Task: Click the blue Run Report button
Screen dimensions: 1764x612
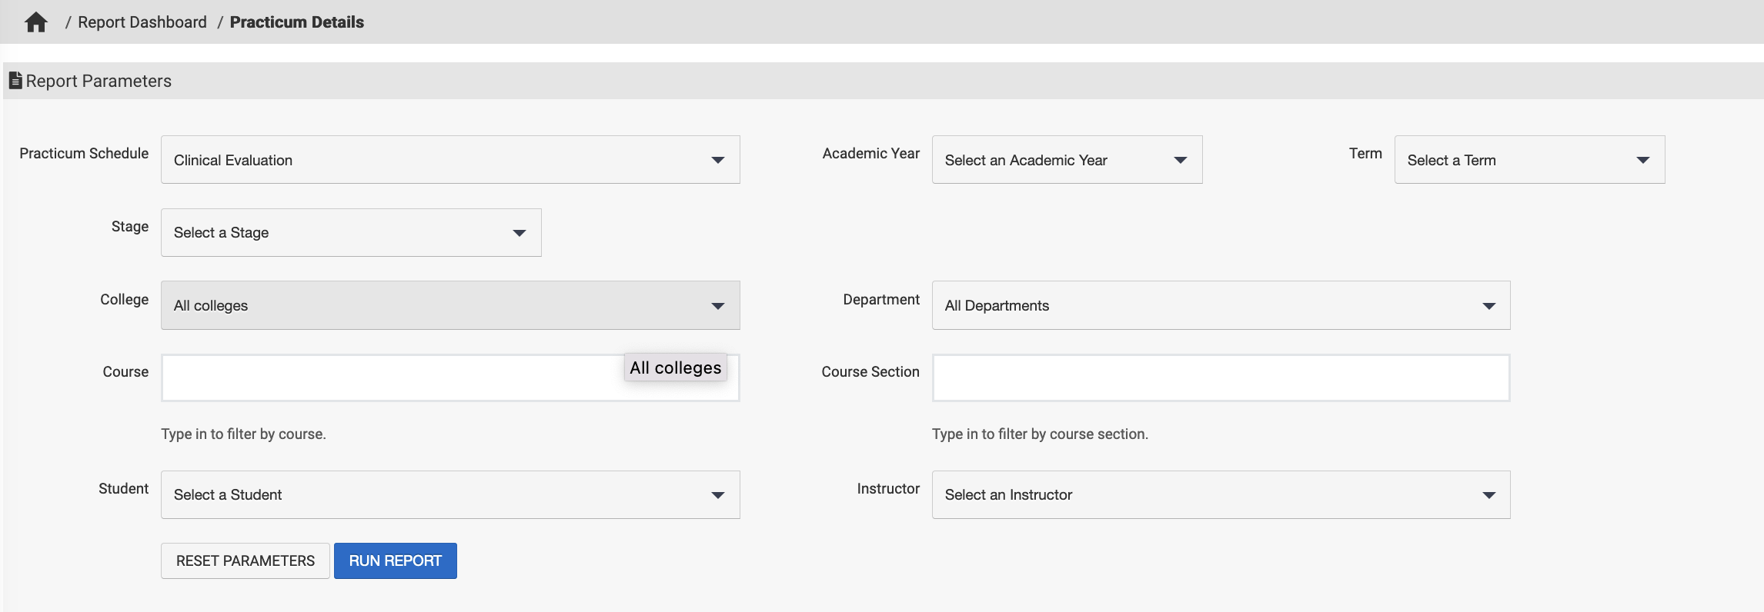Action: tap(395, 560)
